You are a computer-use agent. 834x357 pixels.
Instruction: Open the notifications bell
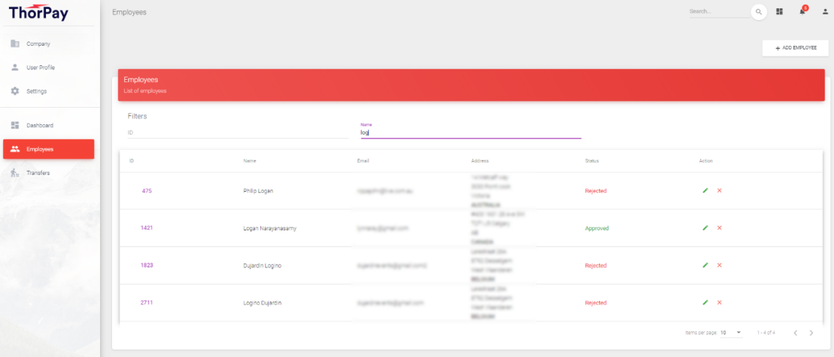[x=802, y=12]
